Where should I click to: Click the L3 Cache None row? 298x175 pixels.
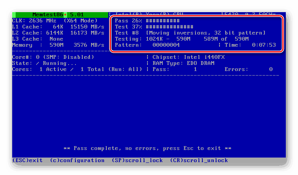pos(38,39)
